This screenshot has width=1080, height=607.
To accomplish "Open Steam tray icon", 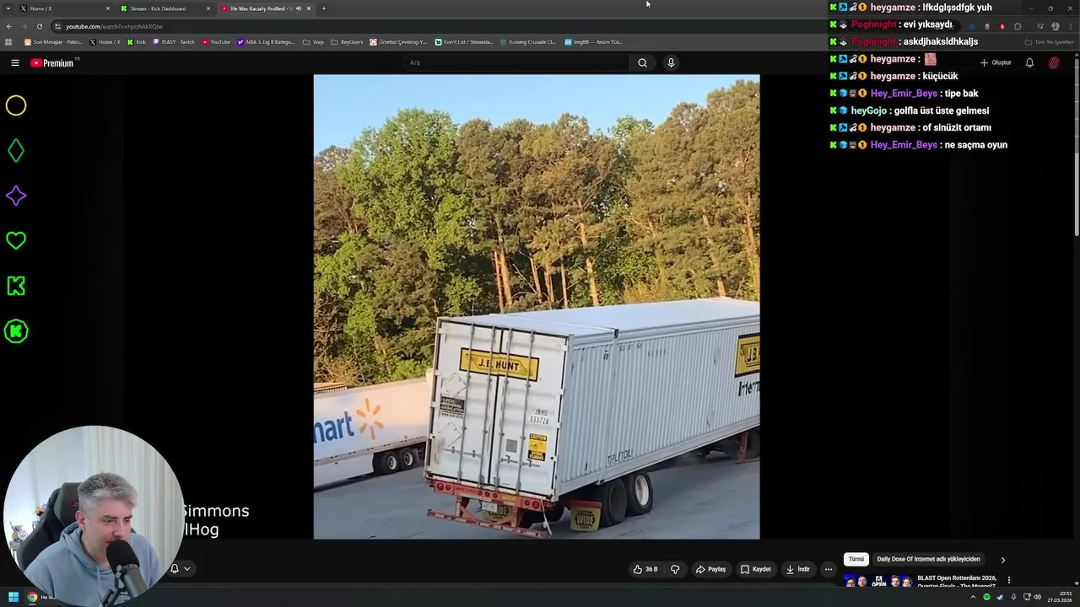I will [x=1000, y=597].
